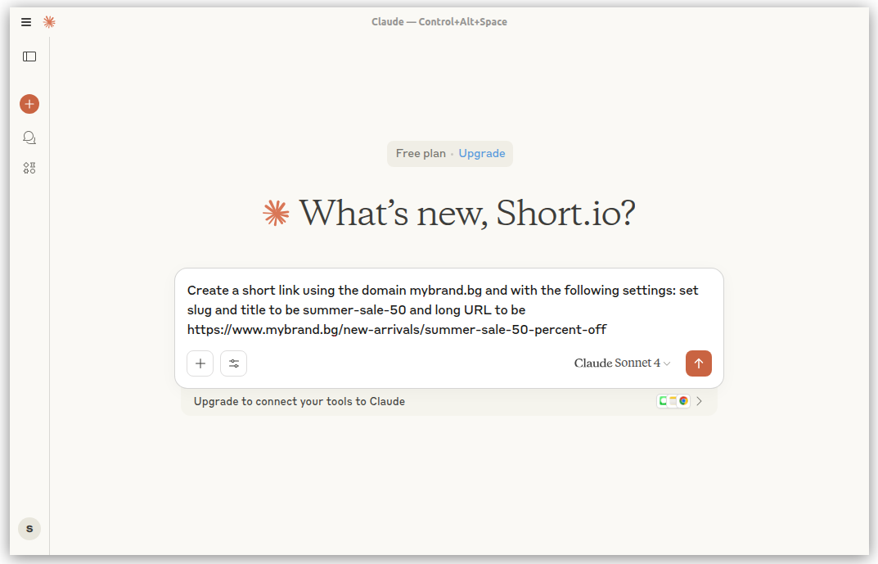The image size is (878, 564).
Task: Send the message with the arrow button
Action: tap(699, 363)
